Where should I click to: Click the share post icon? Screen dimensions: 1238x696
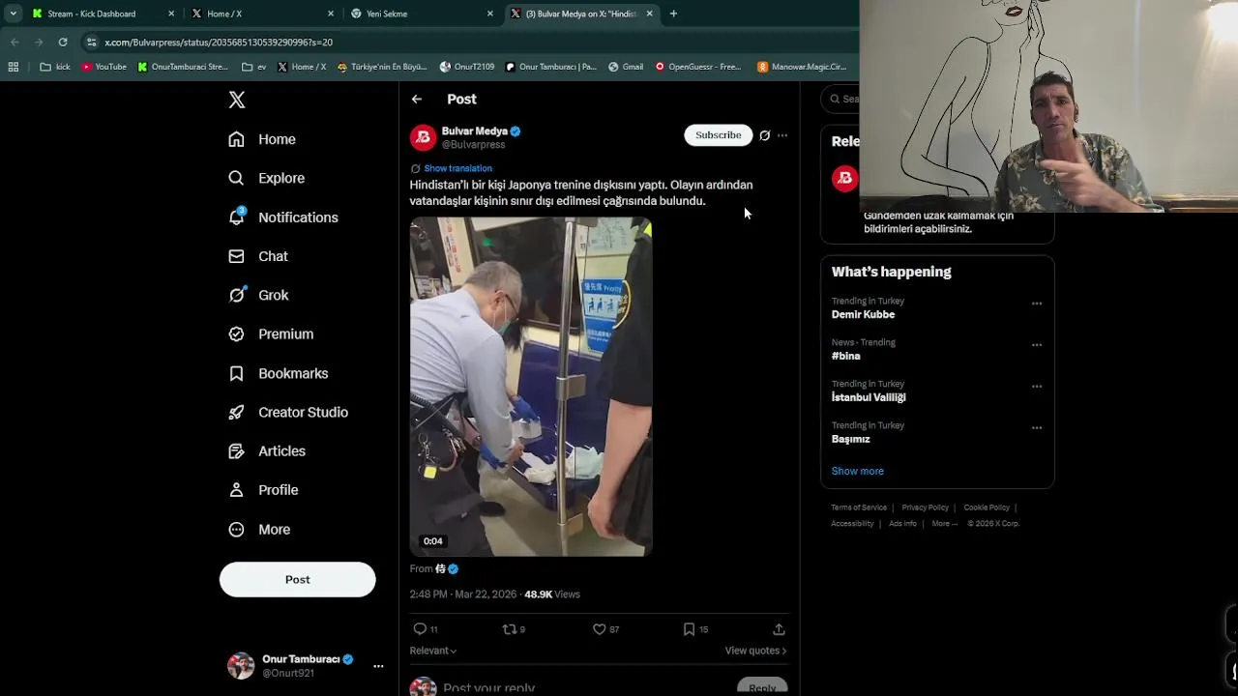pyautogui.click(x=779, y=629)
